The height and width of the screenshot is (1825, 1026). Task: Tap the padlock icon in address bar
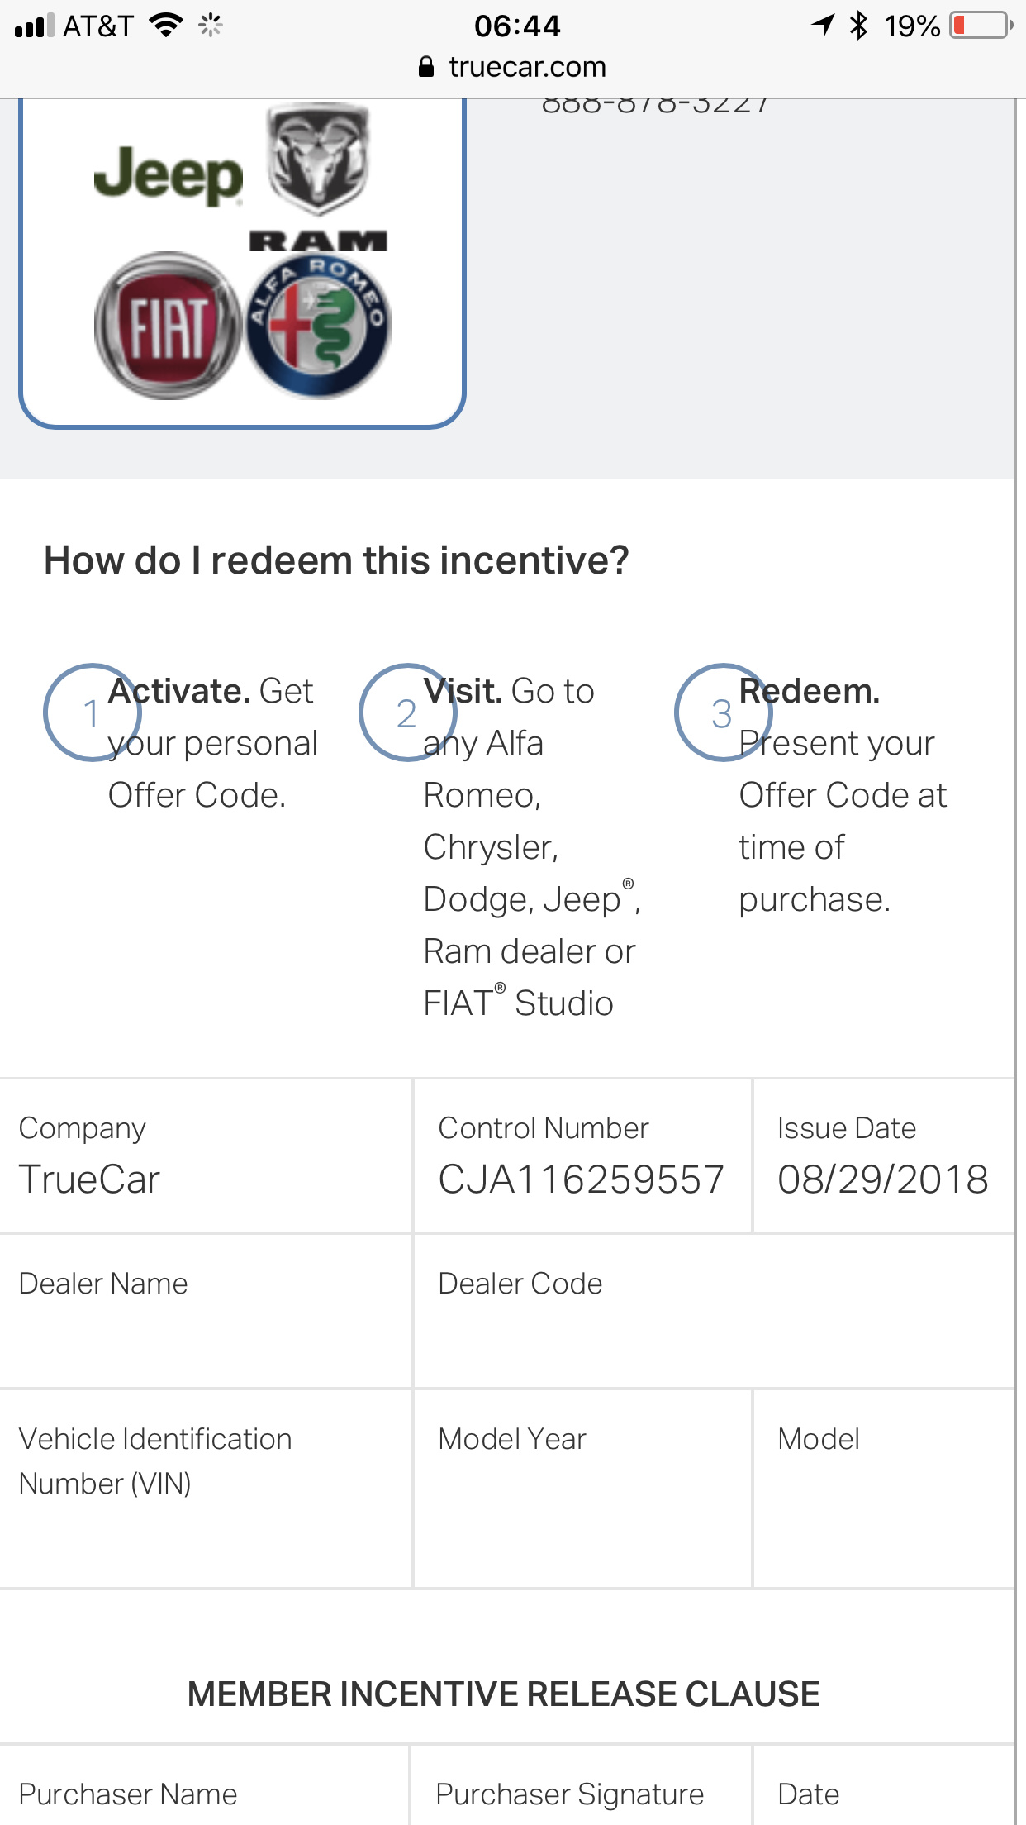coord(426,67)
